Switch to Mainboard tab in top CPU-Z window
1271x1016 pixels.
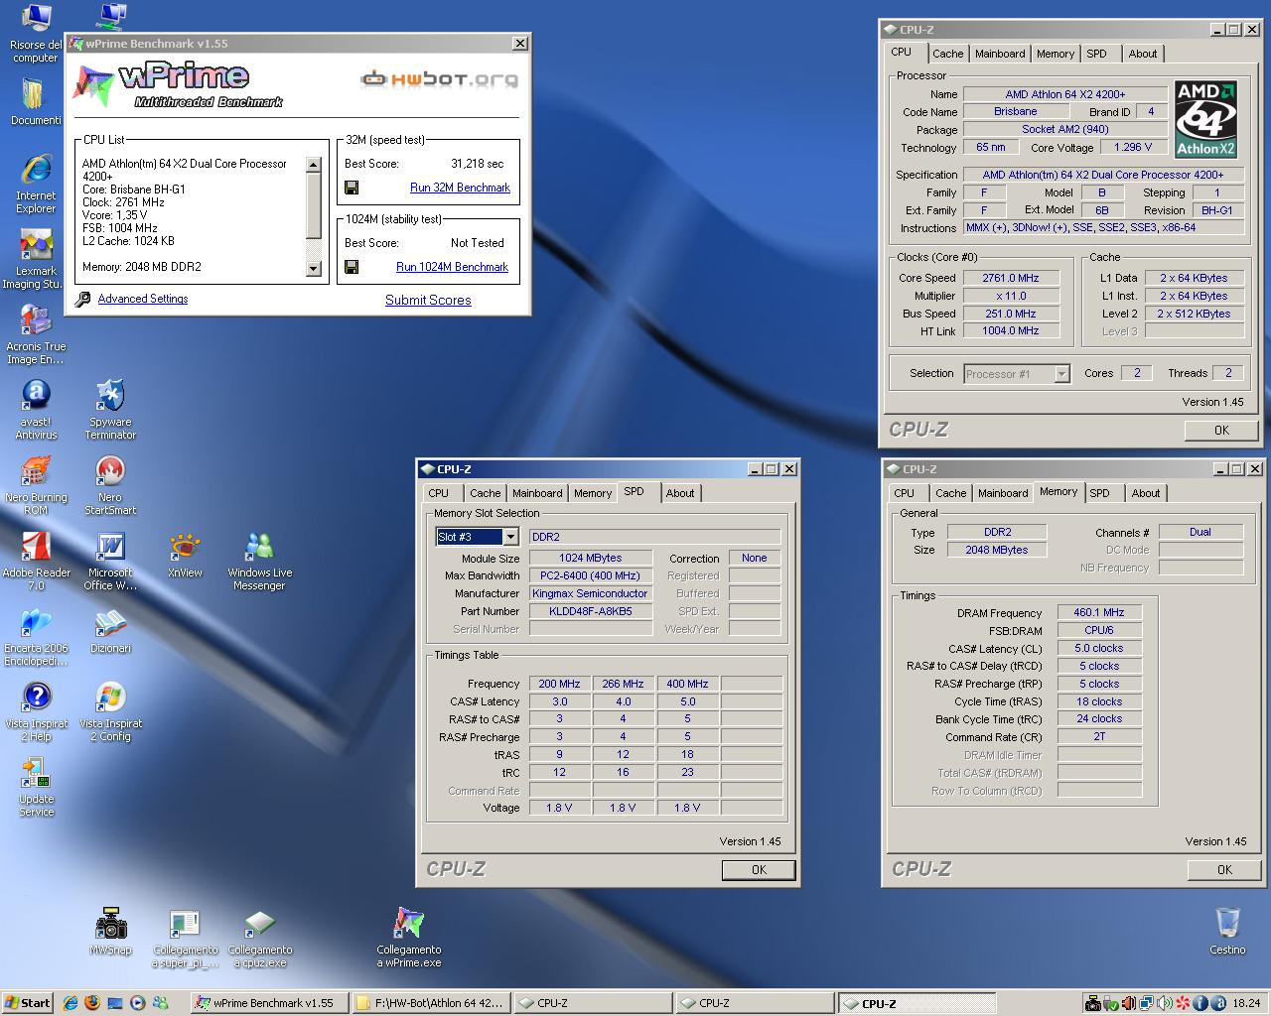[x=1000, y=54]
